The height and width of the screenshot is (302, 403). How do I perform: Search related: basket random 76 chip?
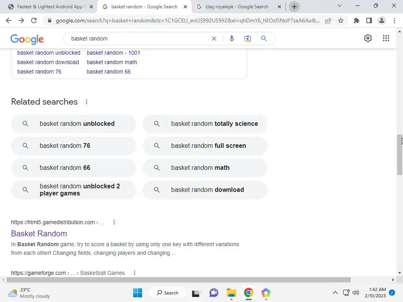pos(74,146)
